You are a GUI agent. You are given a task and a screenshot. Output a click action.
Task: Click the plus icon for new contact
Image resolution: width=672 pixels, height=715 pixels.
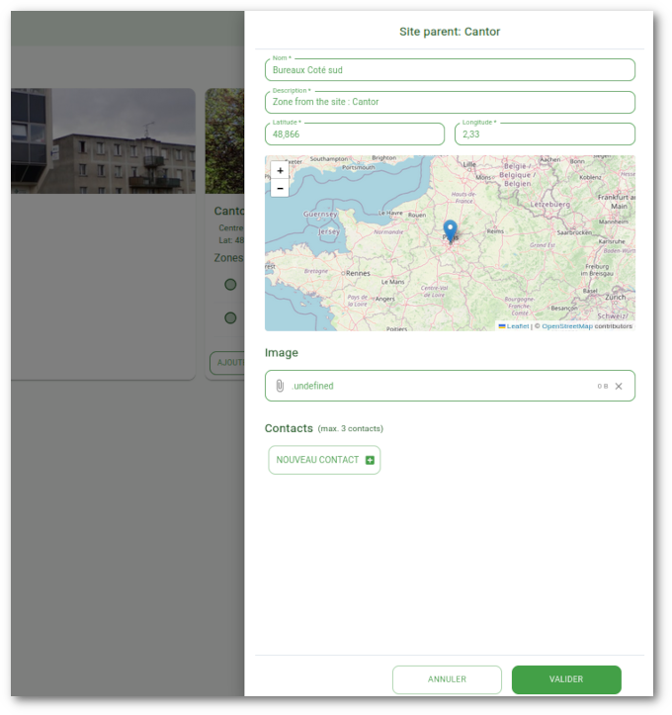pos(370,460)
